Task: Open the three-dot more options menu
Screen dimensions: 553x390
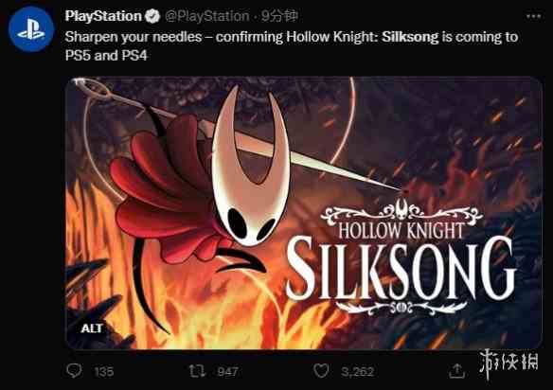Action: coord(533,16)
